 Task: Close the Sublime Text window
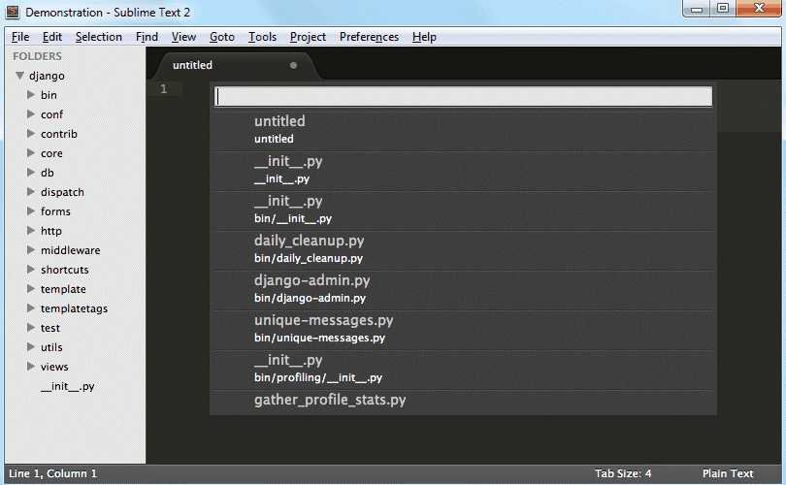pyautogui.click(x=759, y=9)
